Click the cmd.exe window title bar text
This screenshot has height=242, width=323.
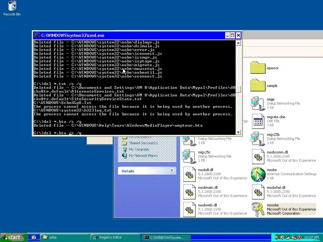click(x=73, y=35)
